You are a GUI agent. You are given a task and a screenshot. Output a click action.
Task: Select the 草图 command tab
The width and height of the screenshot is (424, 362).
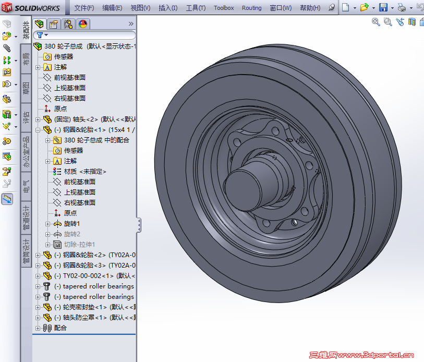pyautogui.click(x=26, y=88)
